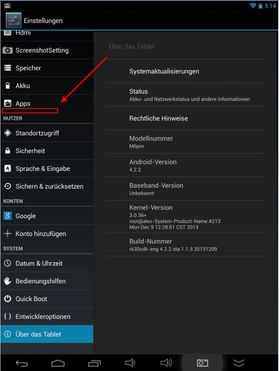Open Google account settings

point(47,216)
